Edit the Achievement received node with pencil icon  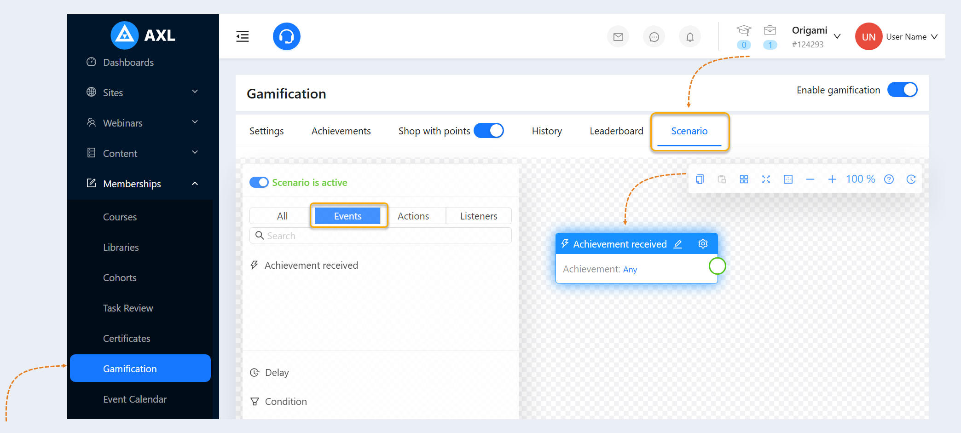coord(678,244)
